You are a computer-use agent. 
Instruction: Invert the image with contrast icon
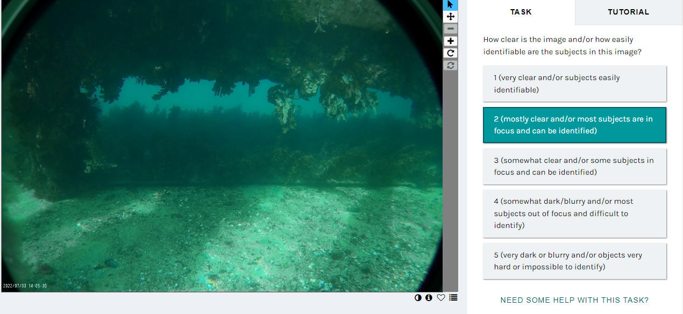pos(418,297)
